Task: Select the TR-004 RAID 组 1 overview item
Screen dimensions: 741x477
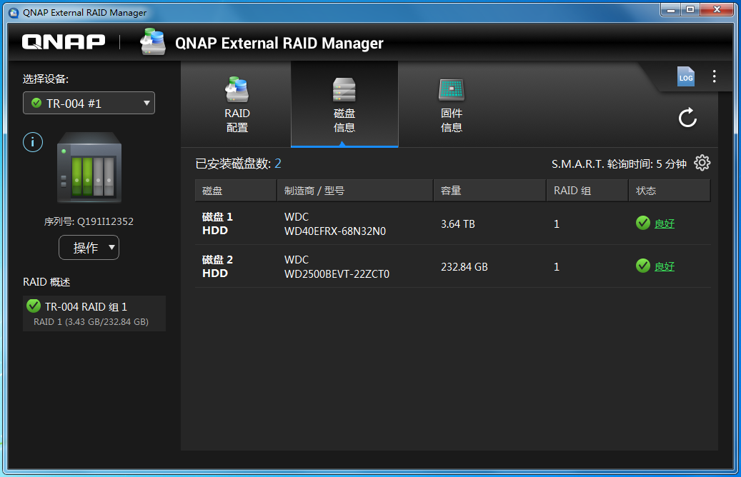Action: click(x=94, y=313)
